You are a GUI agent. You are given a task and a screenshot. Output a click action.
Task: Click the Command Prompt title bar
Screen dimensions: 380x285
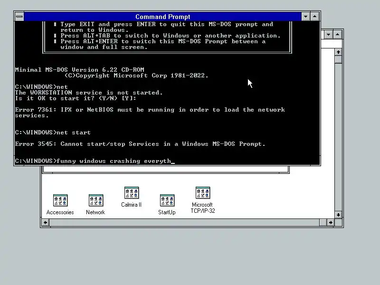[x=162, y=17]
